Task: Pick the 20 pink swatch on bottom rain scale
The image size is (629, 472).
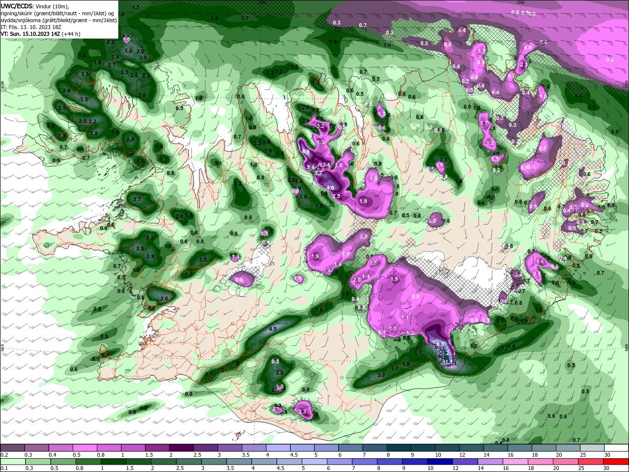Action: coord(566,462)
